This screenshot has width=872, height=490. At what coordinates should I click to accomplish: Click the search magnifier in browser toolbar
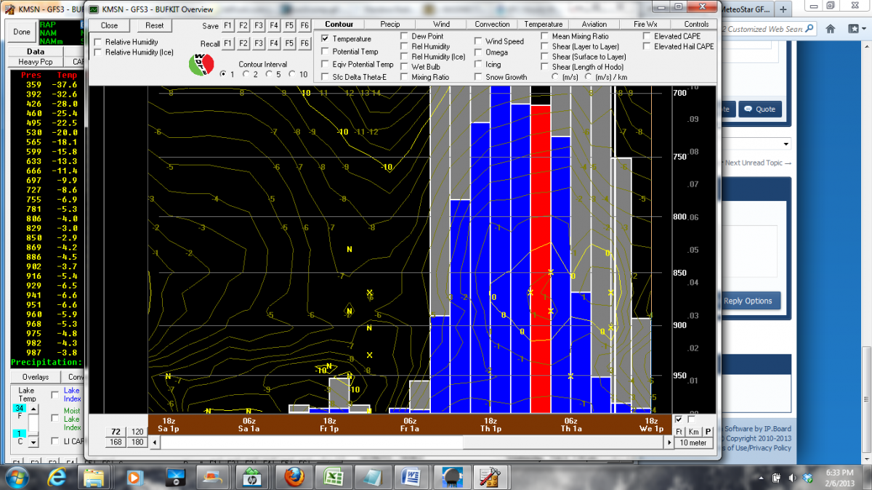(809, 29)
